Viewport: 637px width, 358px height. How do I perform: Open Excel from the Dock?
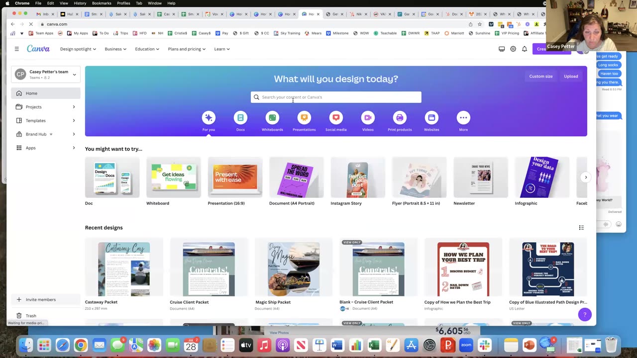pos(374,345)
